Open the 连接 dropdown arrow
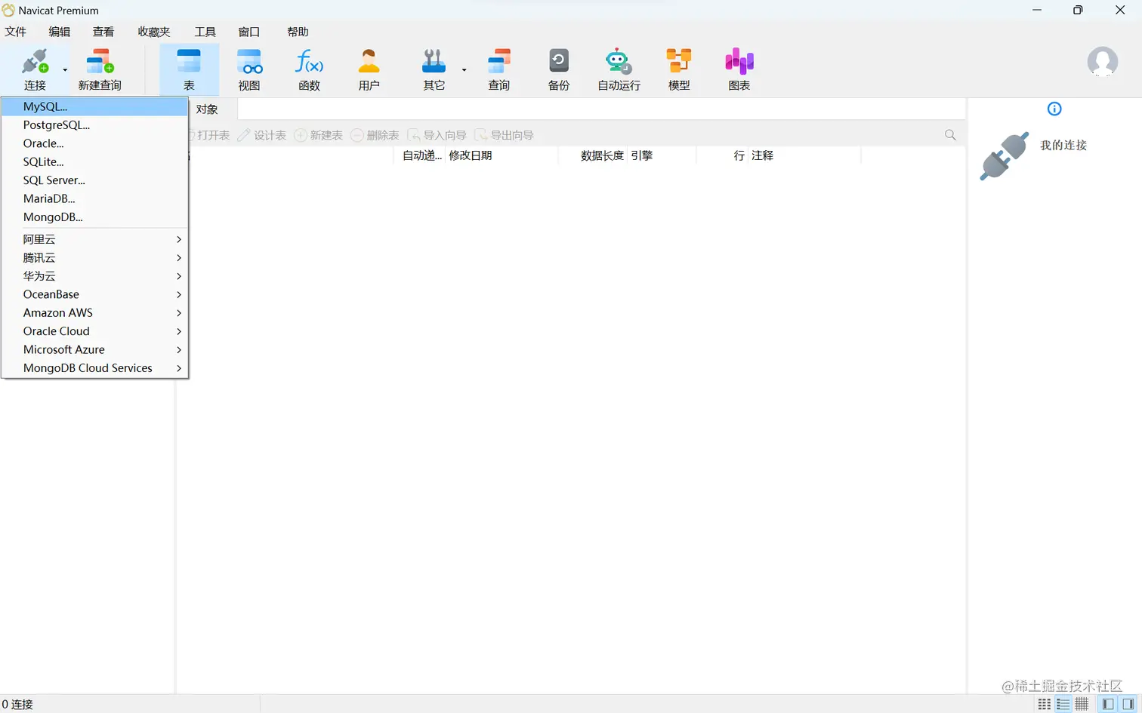Image resolution: width=1142 pixels, height=713 pixels. [x=65, y=69]
